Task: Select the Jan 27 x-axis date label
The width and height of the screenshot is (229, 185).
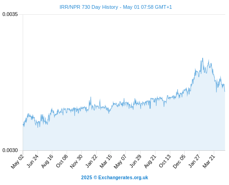Action: (x=194, y=161)
